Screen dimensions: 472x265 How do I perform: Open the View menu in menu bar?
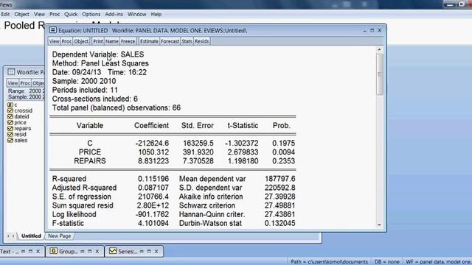(x=39, y=14)
